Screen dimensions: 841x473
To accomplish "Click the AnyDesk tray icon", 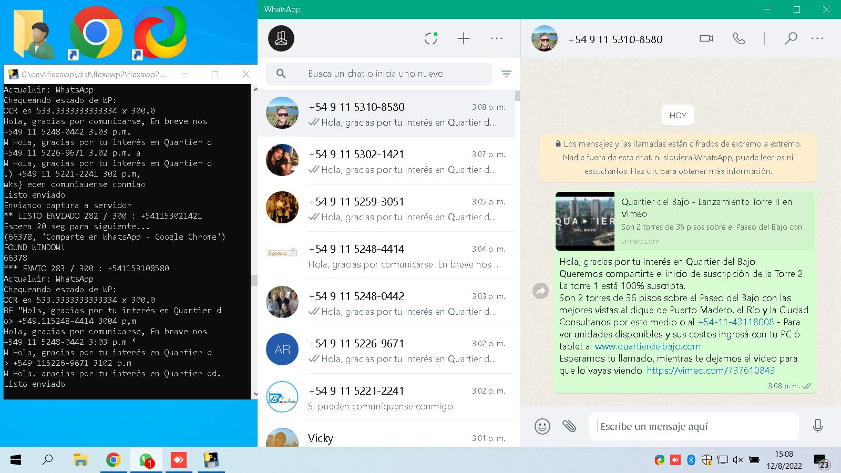I will point(675,460).
